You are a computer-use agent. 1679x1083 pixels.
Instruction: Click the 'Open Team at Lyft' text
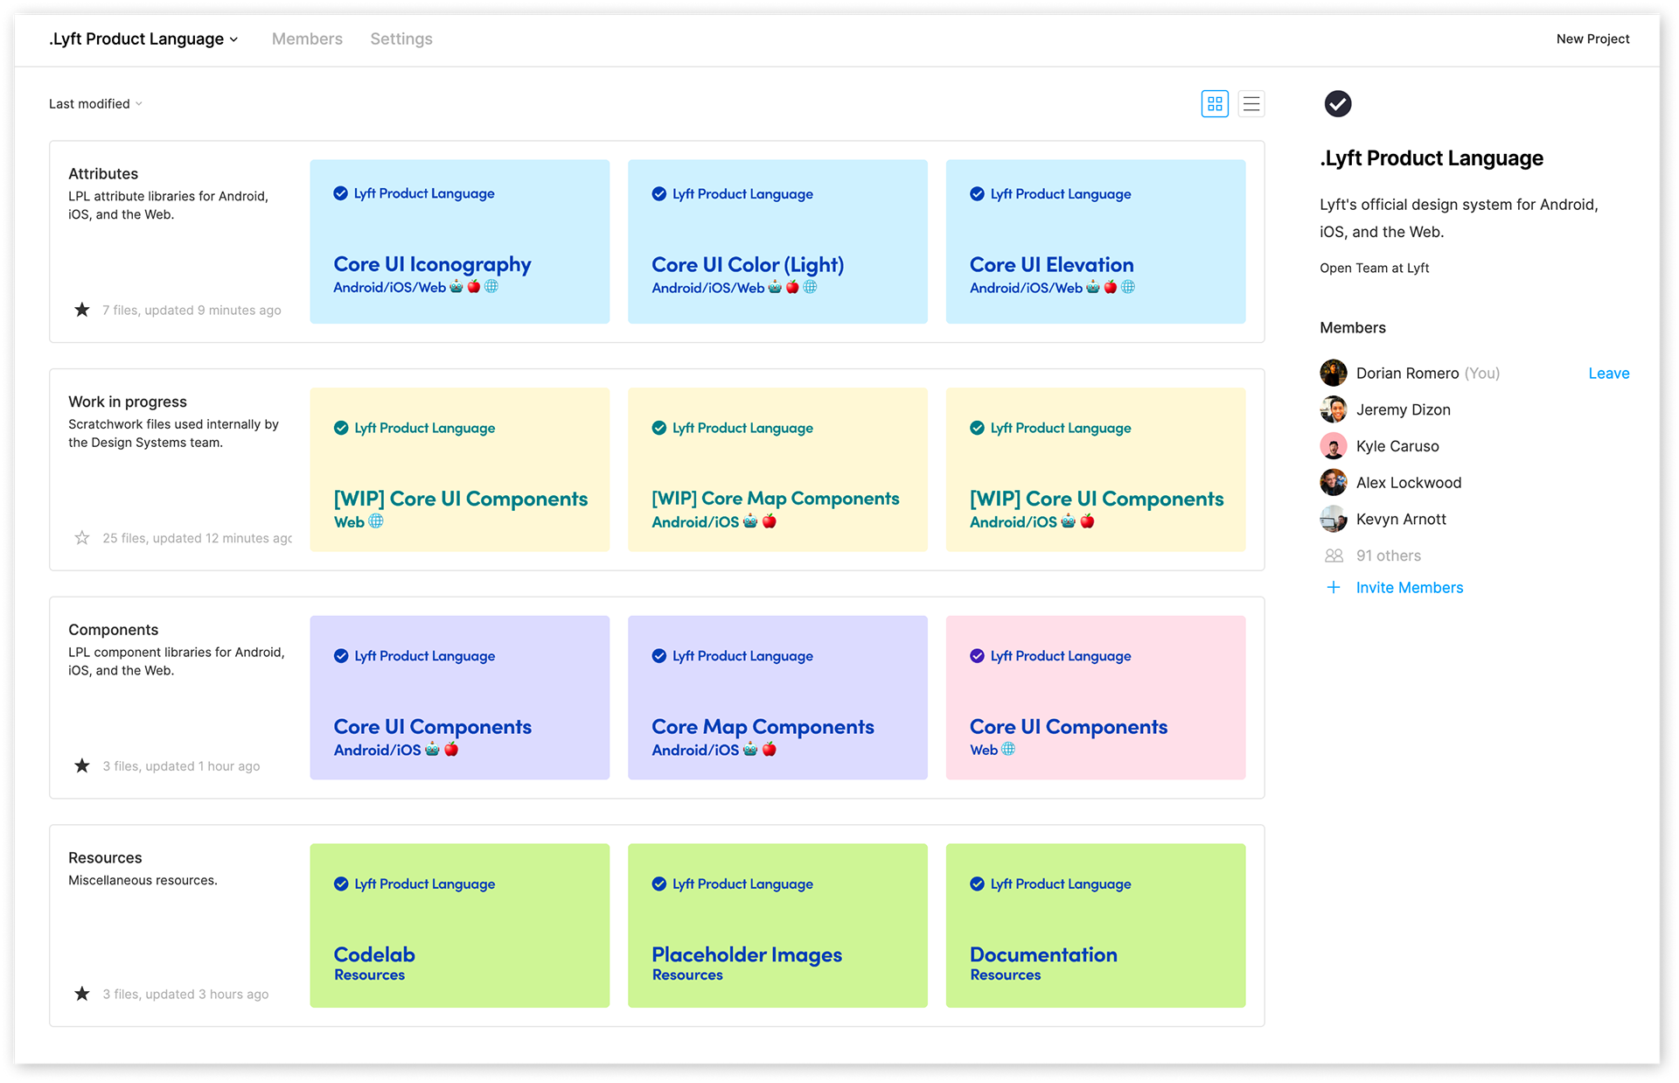tap(1375, 268)
